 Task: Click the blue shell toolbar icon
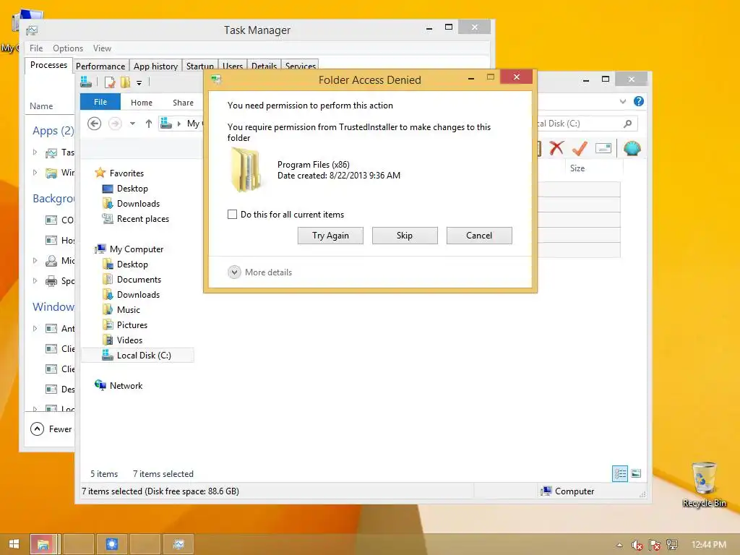632,148
